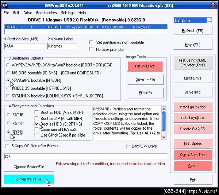The width and height of the screenshot is (219, 195).
Task: Open the Help menu
Action: coord(82,13)
